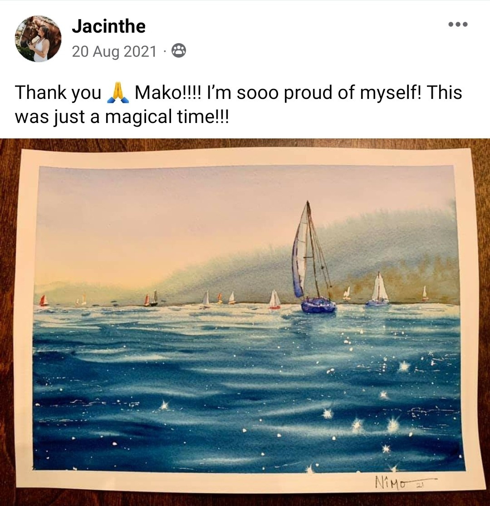
Task: Open the three-dot post options menu
Action: 458,24
